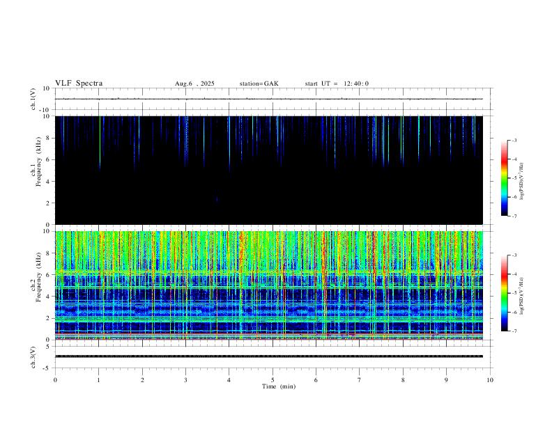Click the bright streak at minute 1 in ch.1
Image resolution: width=552 pixels, height=426 pixels.
(x=100, y=143)
